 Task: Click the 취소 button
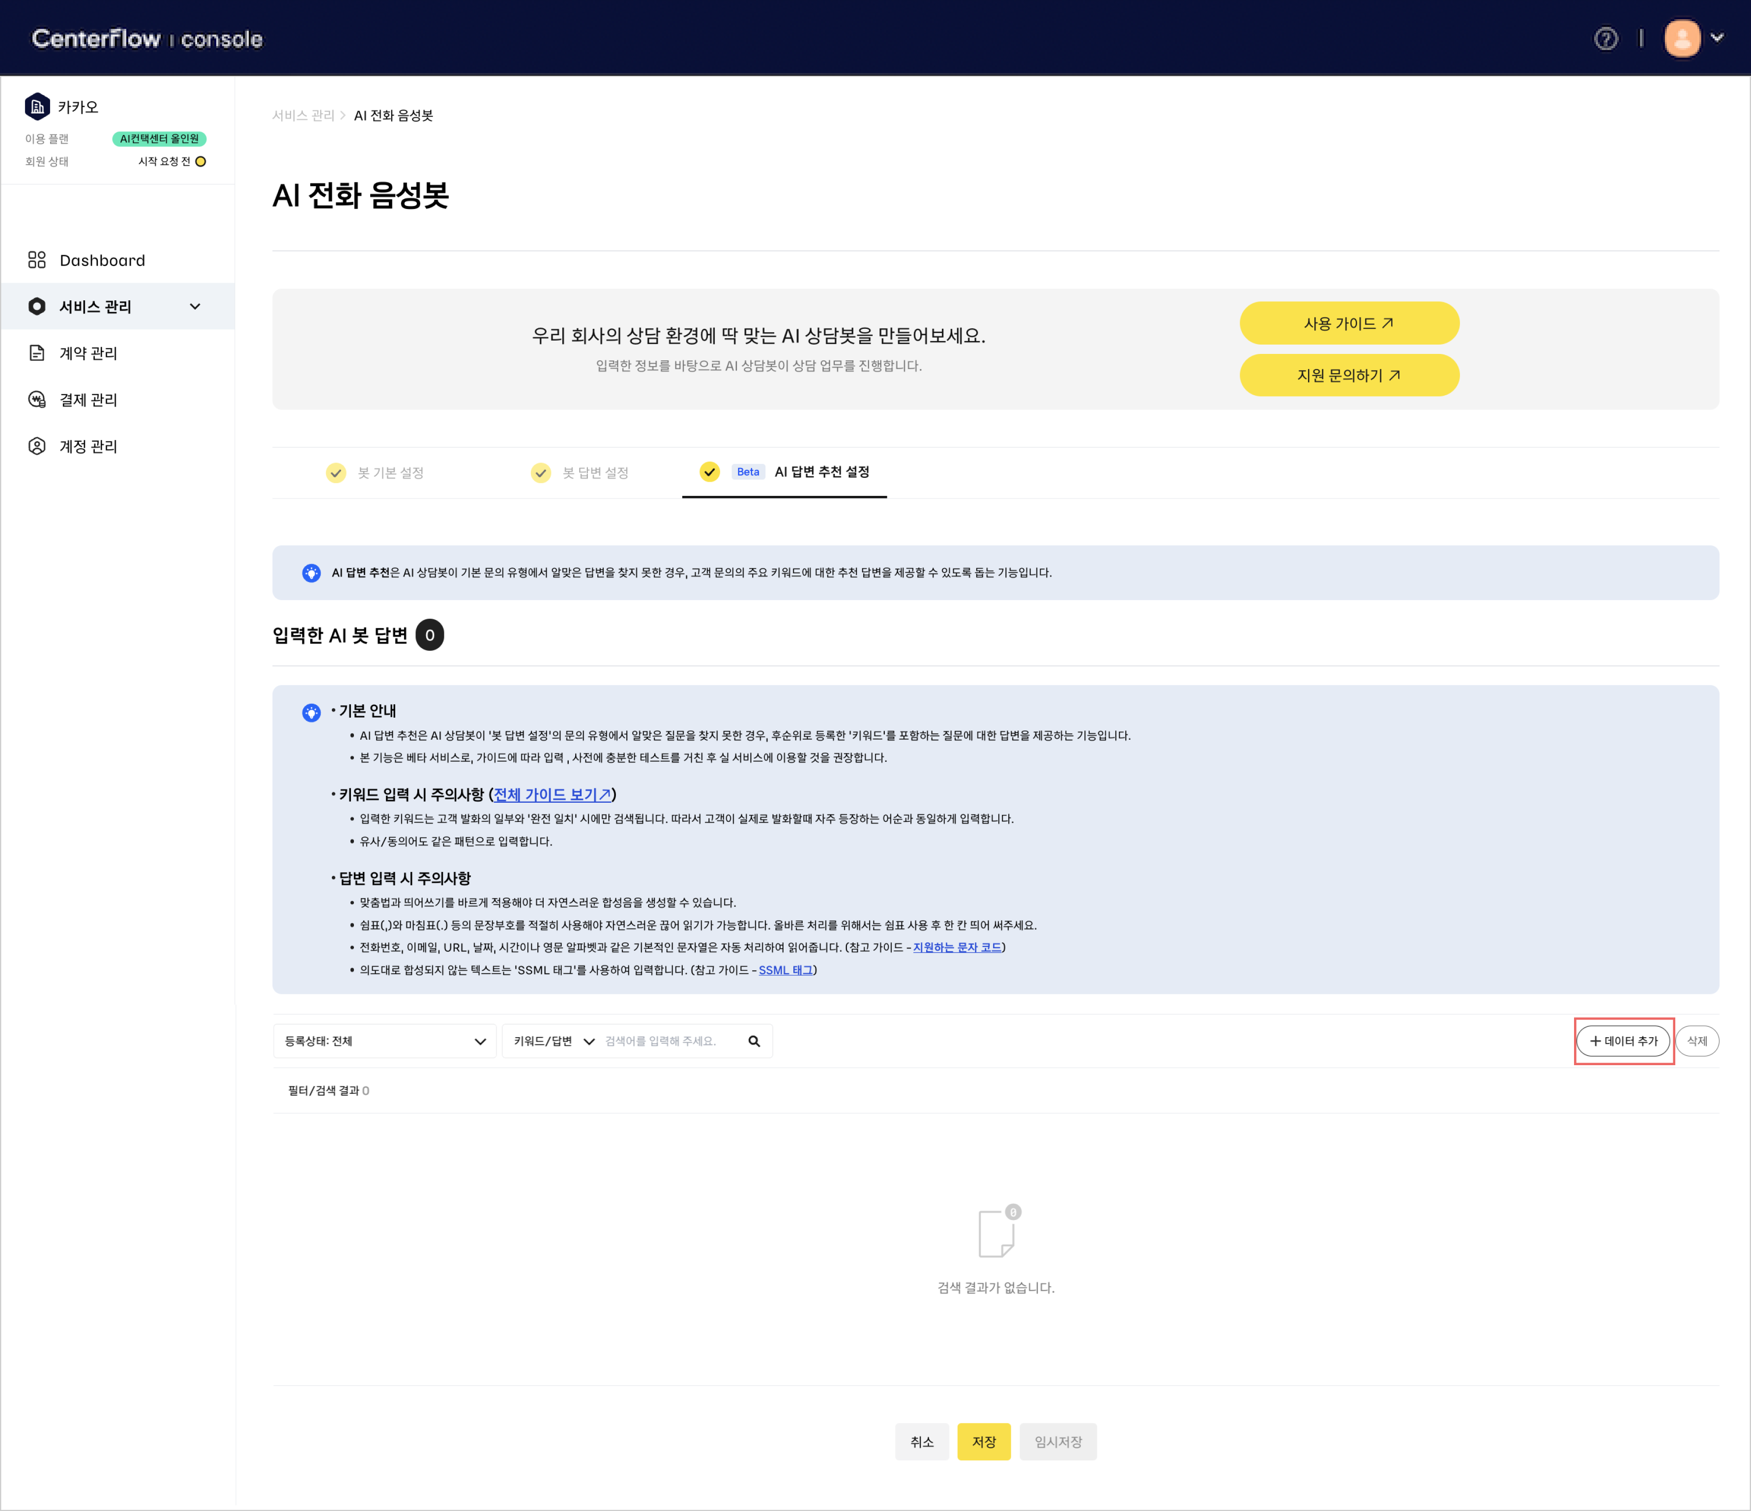pos(921,1441)
